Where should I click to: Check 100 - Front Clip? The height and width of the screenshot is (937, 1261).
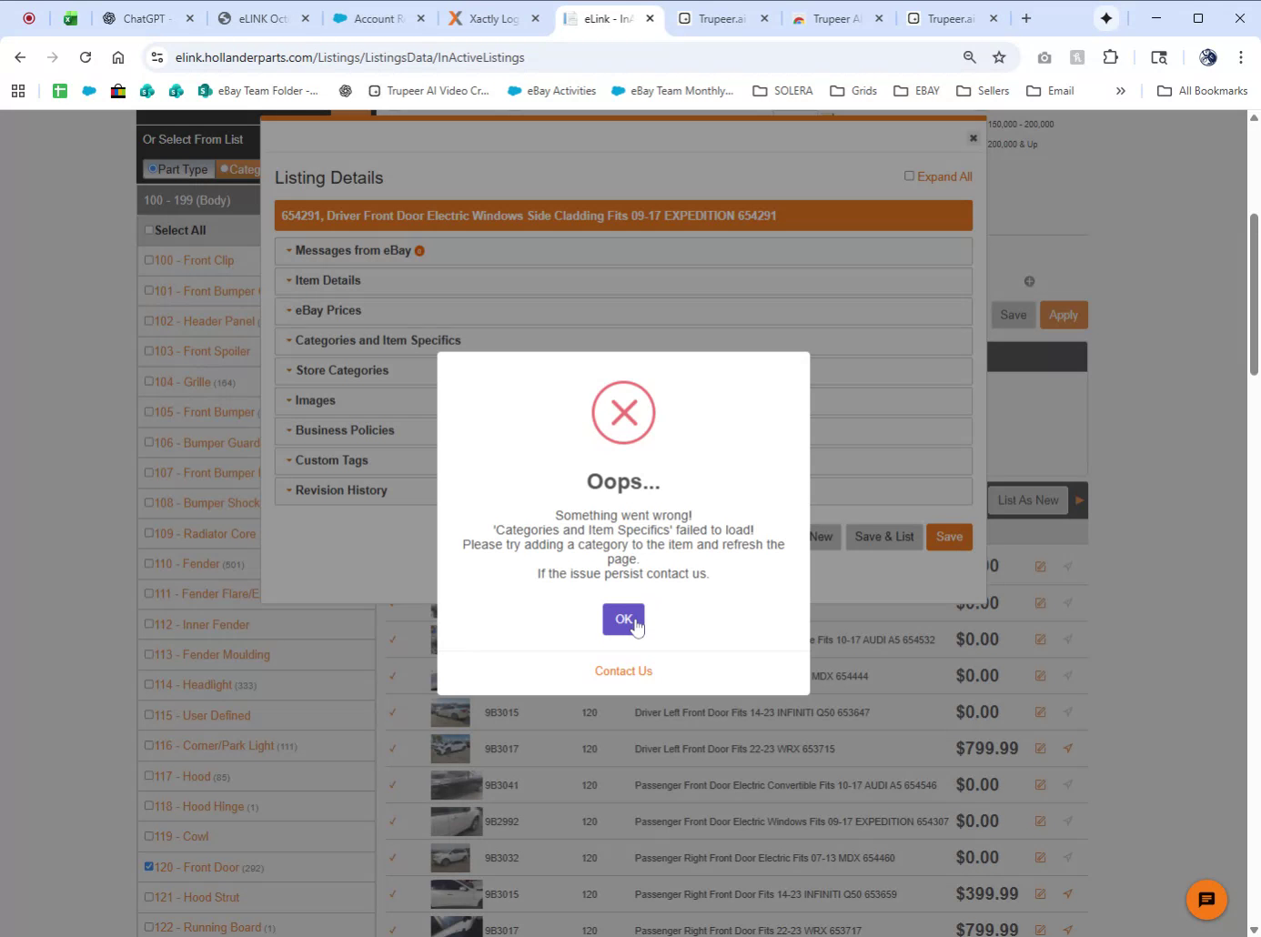pos(148,260)
